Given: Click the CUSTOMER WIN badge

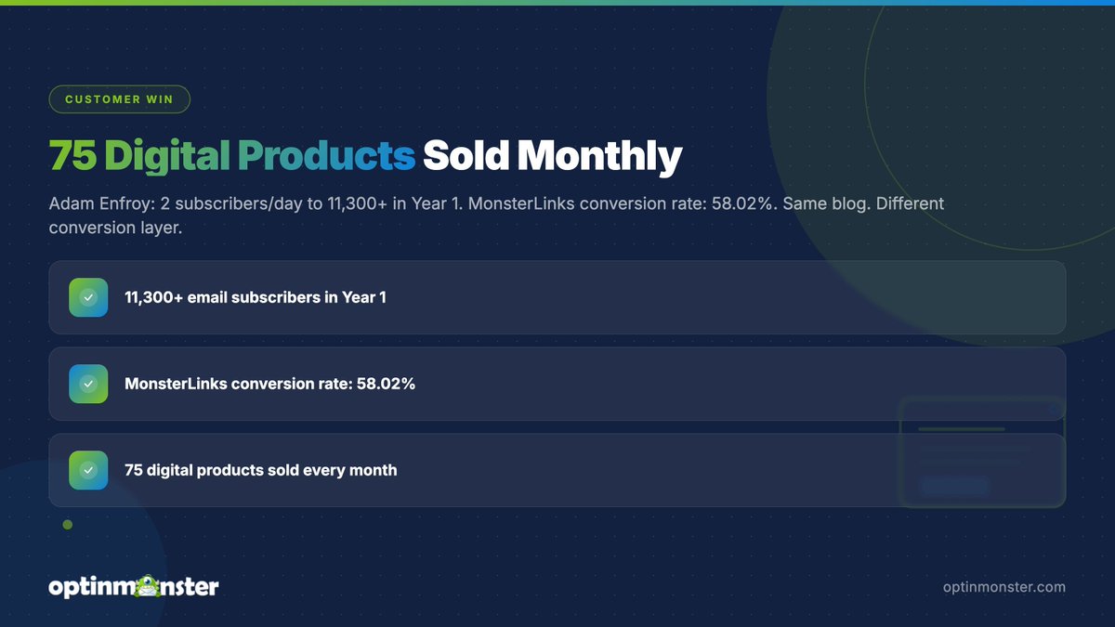Looking at the screenshot, I should (x=119, y=99).
